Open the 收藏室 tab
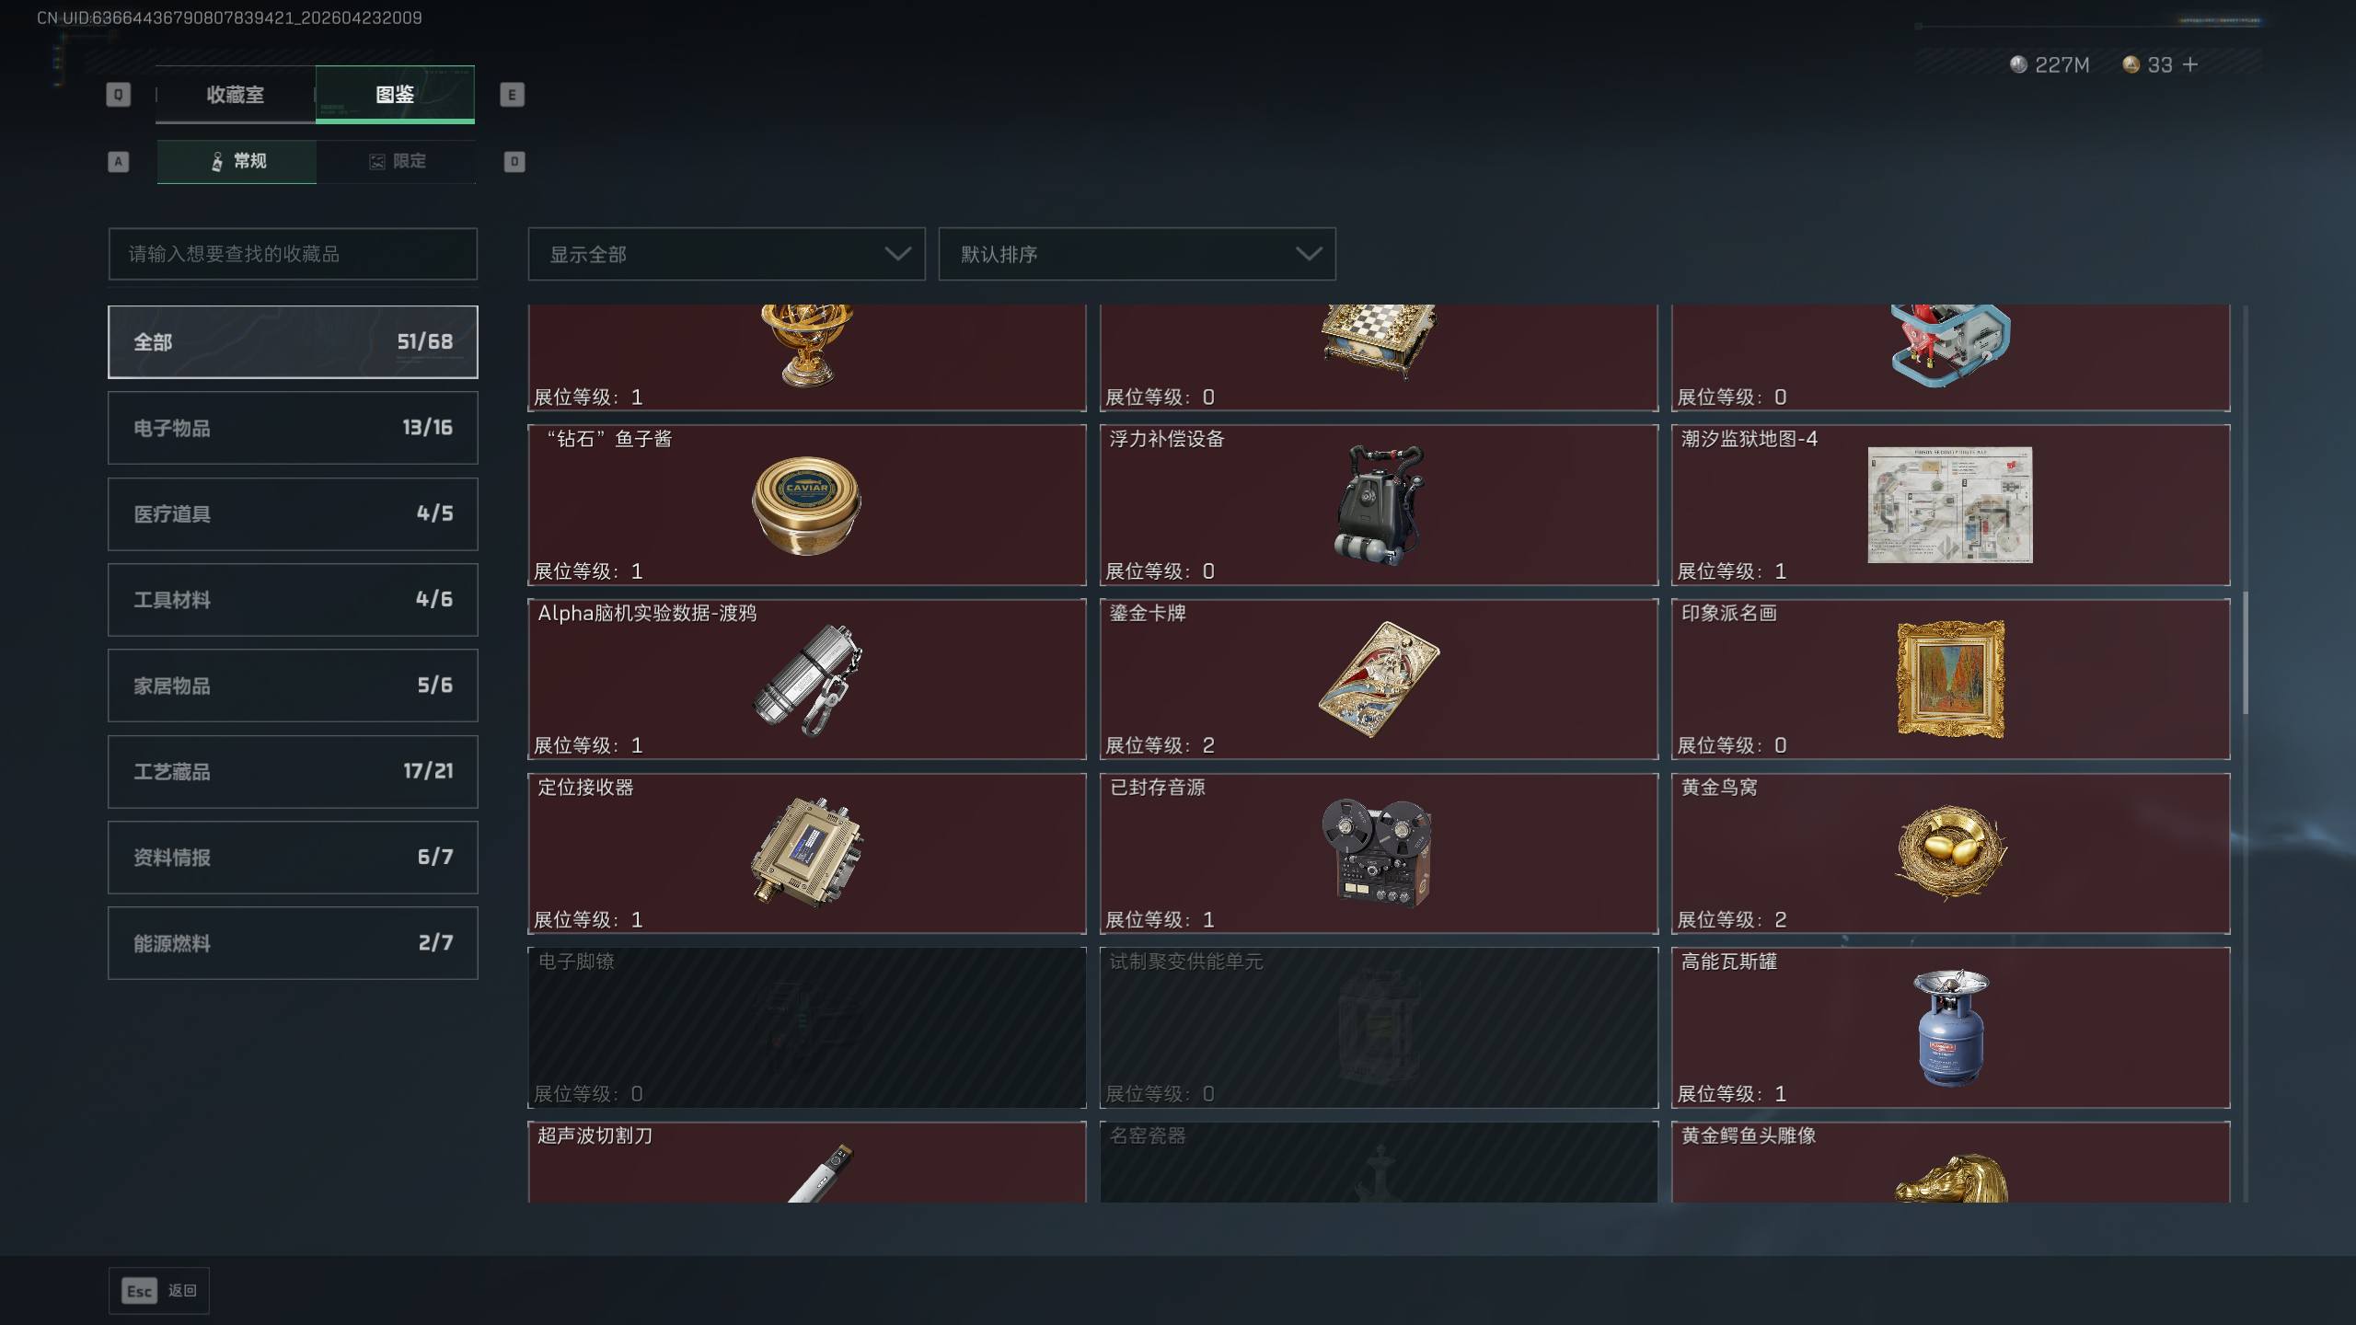 point(235,95)
